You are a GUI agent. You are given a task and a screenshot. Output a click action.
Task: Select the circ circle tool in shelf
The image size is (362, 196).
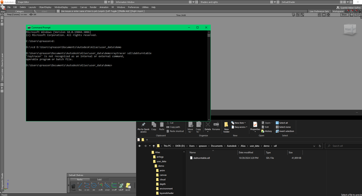click(x=94, y=186)
